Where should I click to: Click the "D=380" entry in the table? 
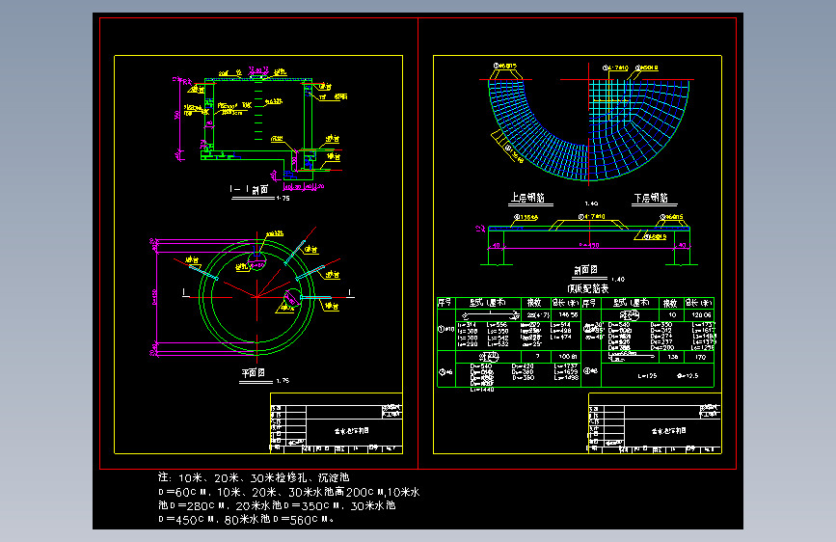pyautogui.click(x=523, y=372)
